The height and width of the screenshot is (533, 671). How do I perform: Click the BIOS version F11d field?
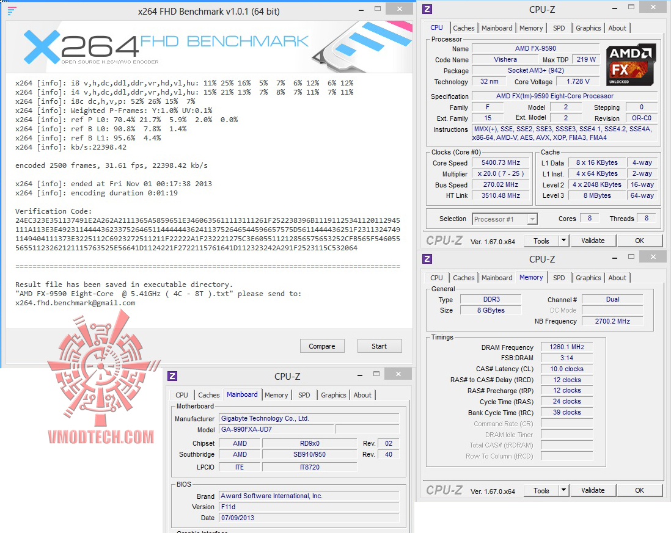pos(309,507)
